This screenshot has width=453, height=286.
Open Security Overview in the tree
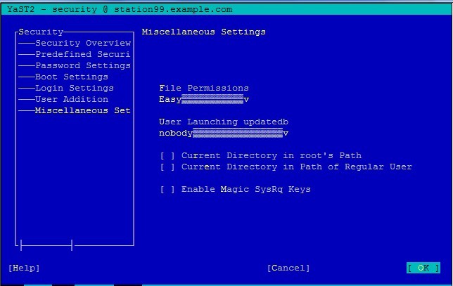(83, 43)
